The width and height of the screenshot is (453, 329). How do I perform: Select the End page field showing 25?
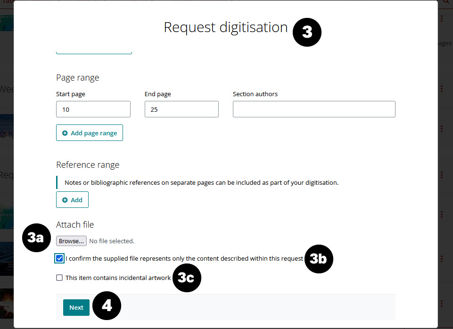pos(181,109)
